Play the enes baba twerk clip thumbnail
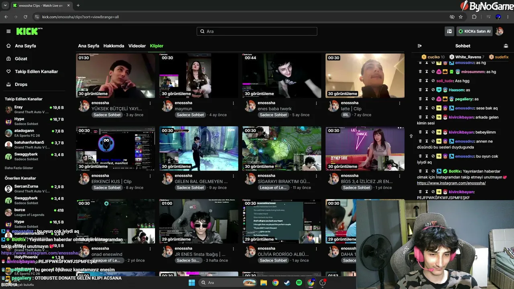 (x=281, y=75)
